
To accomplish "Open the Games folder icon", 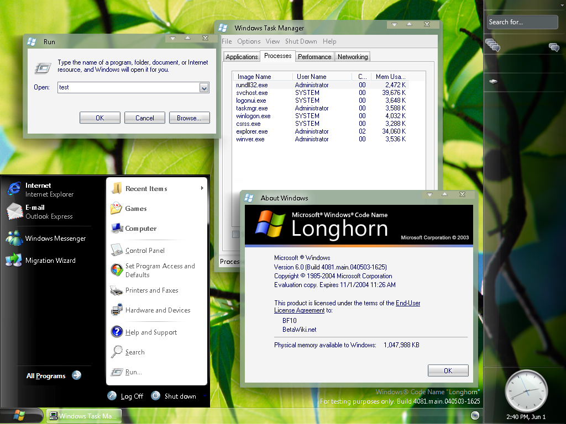I will point(116,209).
